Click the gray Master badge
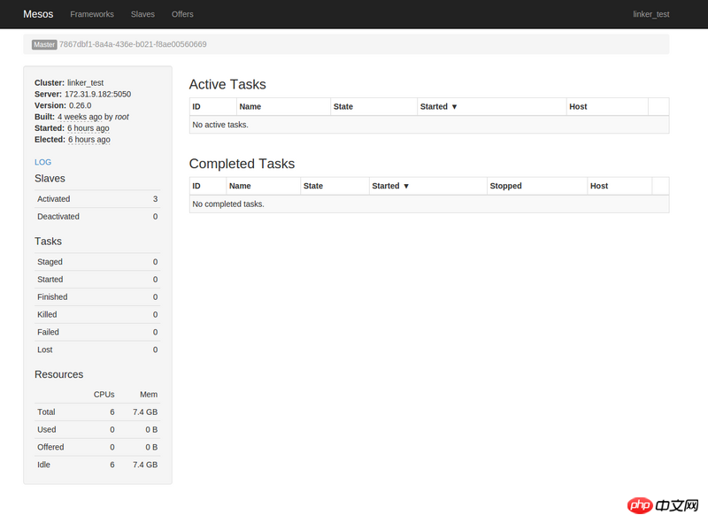Screen dimensions: 708x523 pos(44,44)
